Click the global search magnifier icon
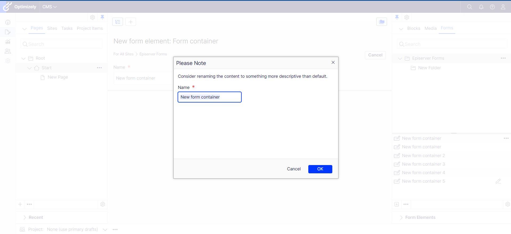 pos(469,7)
